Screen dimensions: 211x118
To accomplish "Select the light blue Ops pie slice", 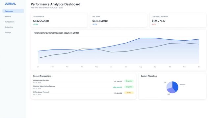I will 169,85.
